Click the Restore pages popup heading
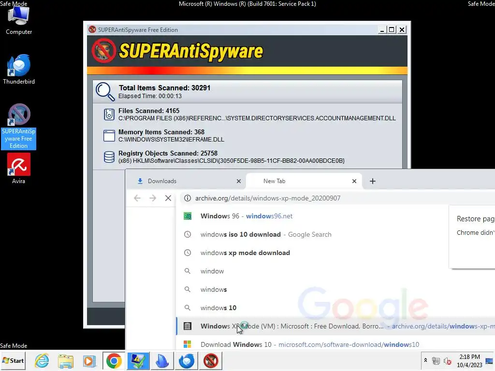The height and width of the screenshot is (371, 495). (476, 219)
